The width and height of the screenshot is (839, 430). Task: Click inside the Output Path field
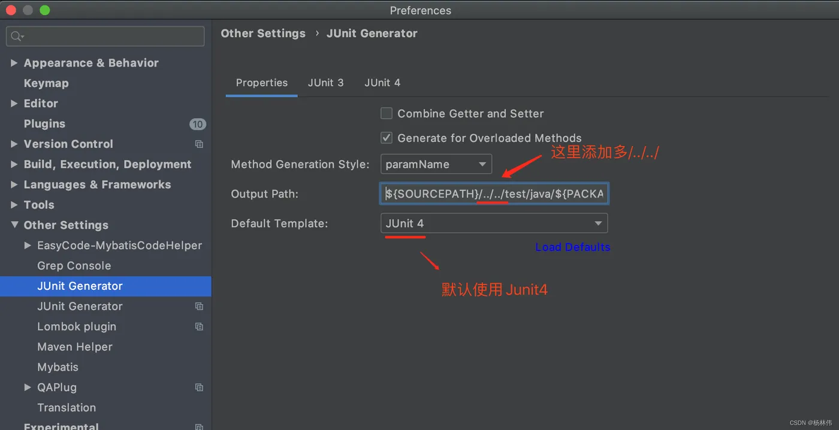click(494, 193)
